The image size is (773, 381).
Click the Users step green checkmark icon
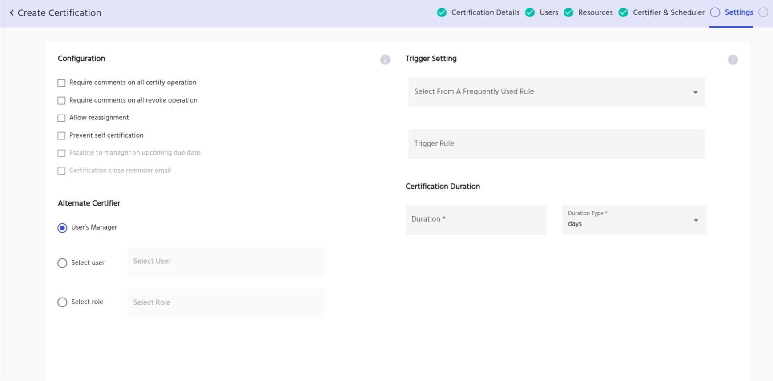[530, 12]
